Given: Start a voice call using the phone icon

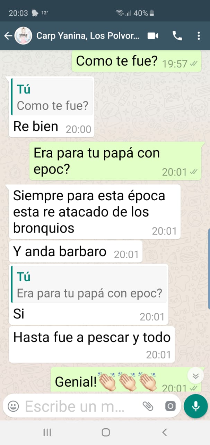Looking at the screenshot, I should pos(177,35).
